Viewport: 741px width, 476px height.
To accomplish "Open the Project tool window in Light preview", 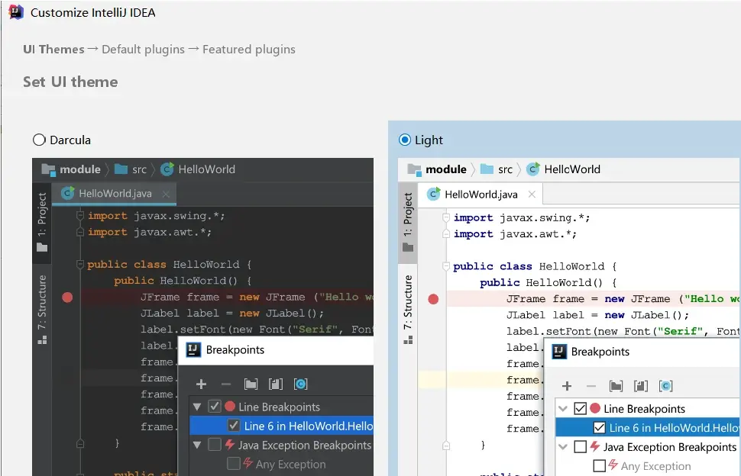I will tap(408, 222).
